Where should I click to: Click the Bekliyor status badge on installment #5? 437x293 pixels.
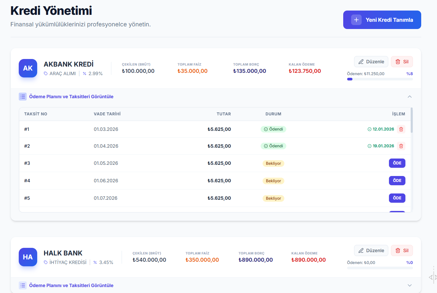[273, 198]
